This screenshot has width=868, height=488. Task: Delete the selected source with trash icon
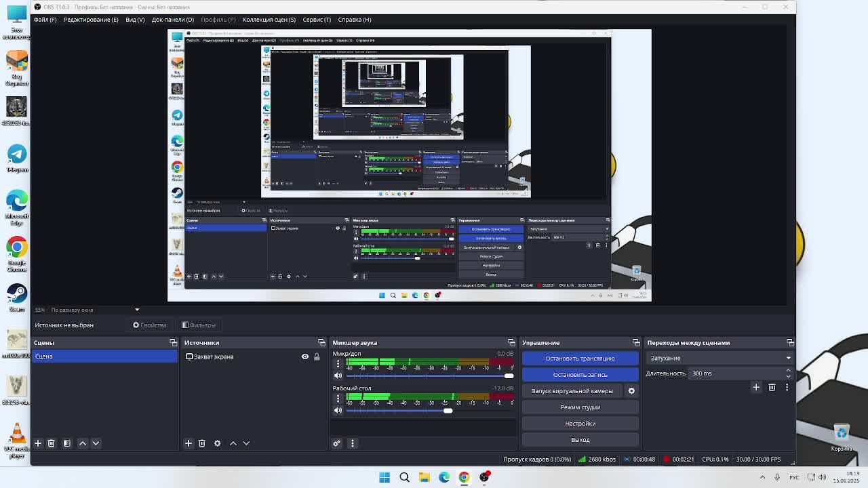coord(201,443)
